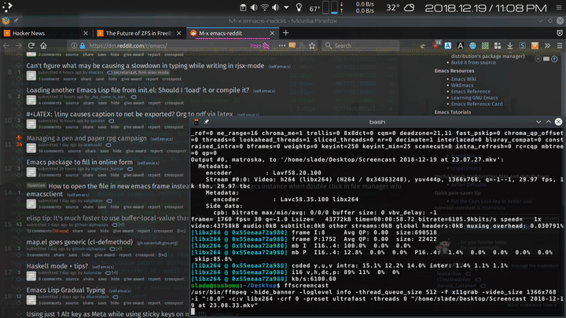Screen dimensions: 566x318
Task: Open the Emacs Reference Card link
Action: pos(476,104)
